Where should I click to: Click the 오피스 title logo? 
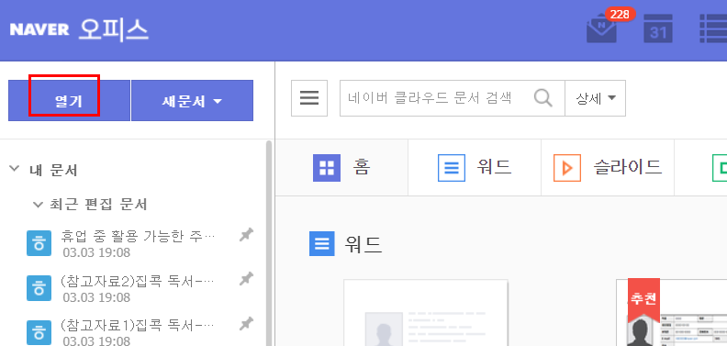click(113, 29)
